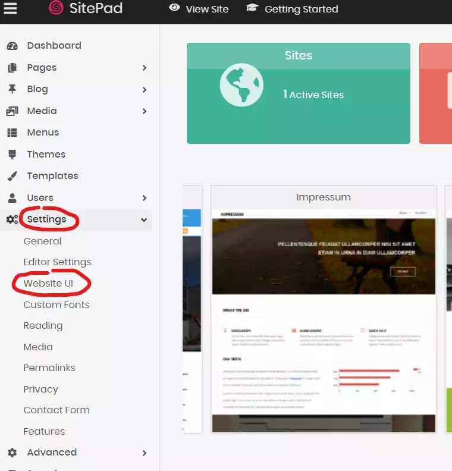Click the Pages documents icon

[x=12, y=68]
